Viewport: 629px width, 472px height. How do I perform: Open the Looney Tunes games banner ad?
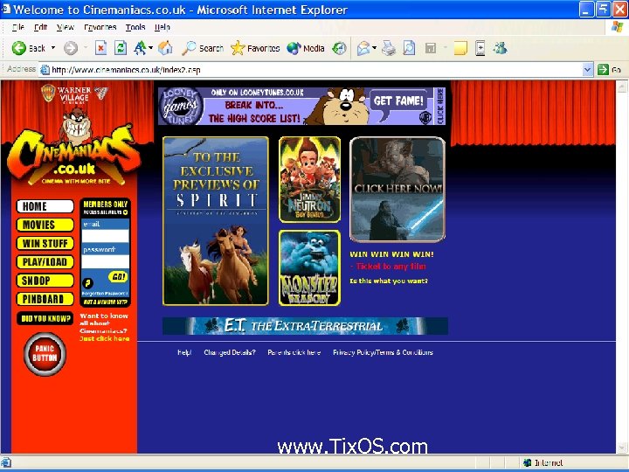[x=301, y=106]
